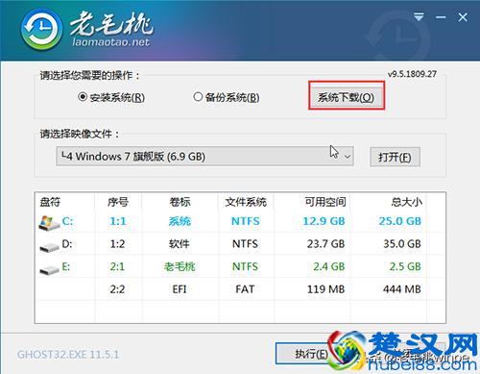Click the 序号 column header
Viewport: 480px width, 374px height.
(118, 202)
